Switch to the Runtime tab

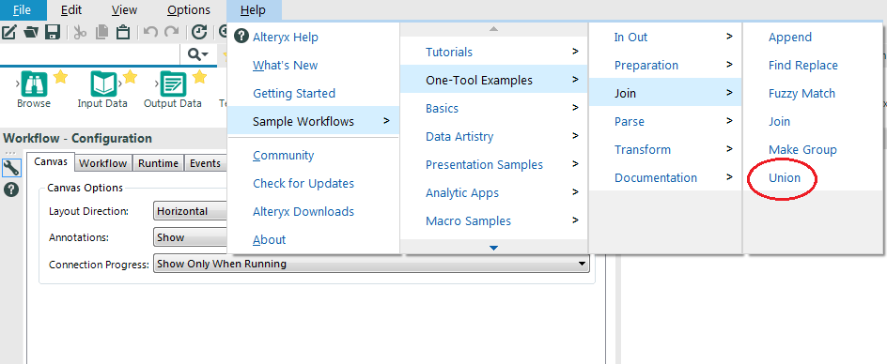(x=159, y=163)
